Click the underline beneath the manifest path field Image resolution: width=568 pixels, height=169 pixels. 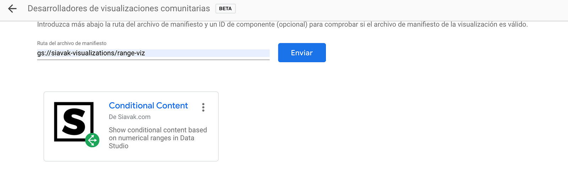pyautogui.click(x=153, y=60)
